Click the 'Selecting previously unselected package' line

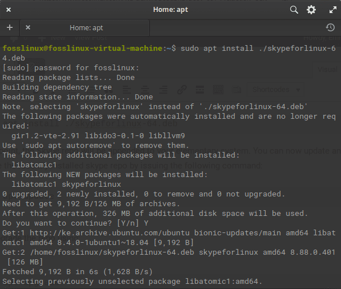[132, 282]
